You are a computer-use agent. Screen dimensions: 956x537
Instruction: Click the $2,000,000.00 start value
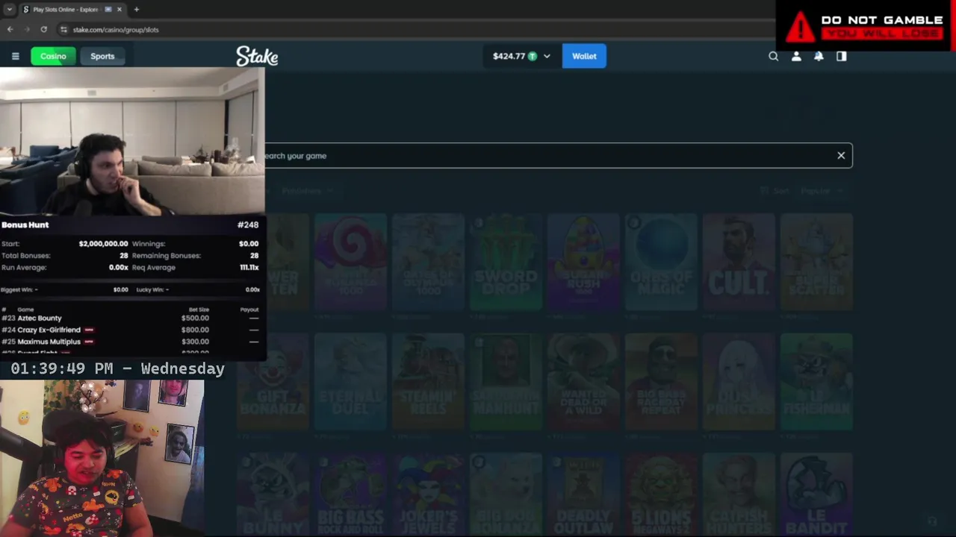(x=103, y=244)
